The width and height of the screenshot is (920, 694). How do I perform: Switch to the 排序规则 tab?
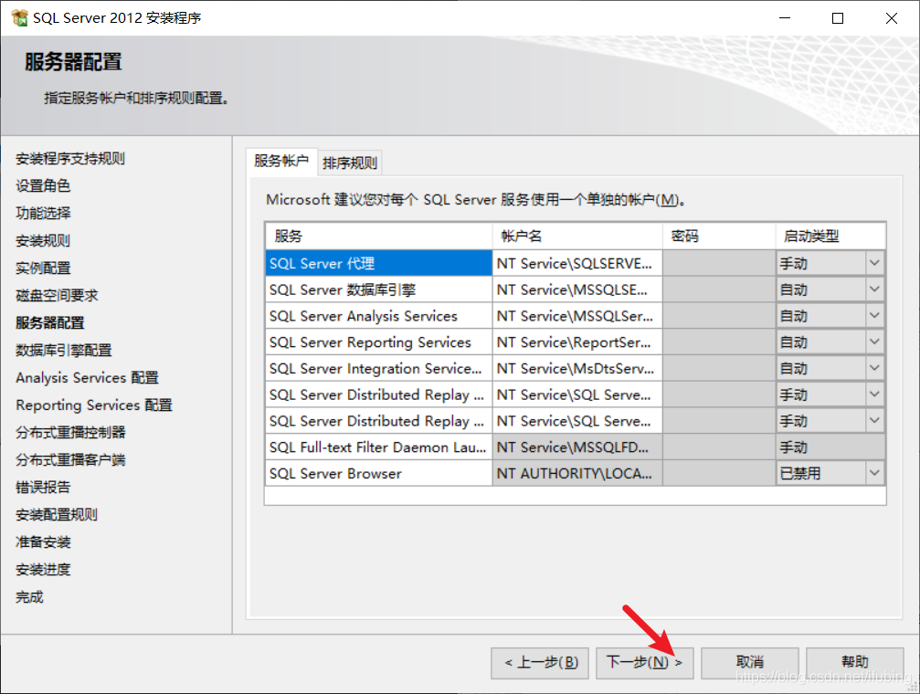pos(350,163)
